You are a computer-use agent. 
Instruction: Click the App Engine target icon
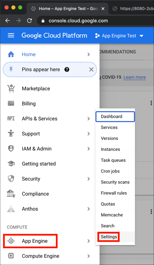coord(11,241)
